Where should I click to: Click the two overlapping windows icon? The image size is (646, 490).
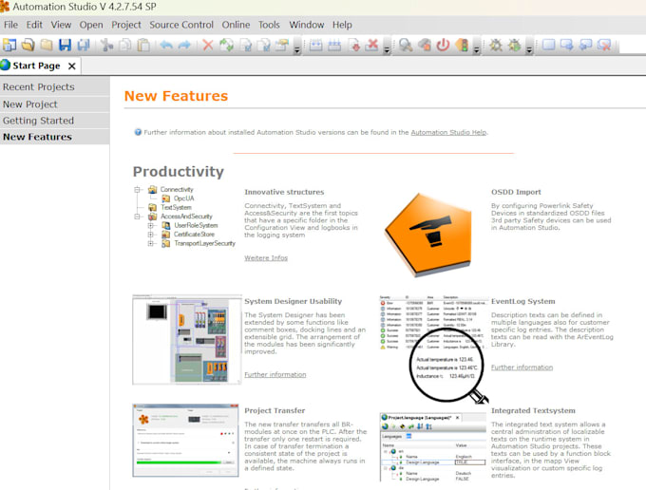click(x=585, y=45)
